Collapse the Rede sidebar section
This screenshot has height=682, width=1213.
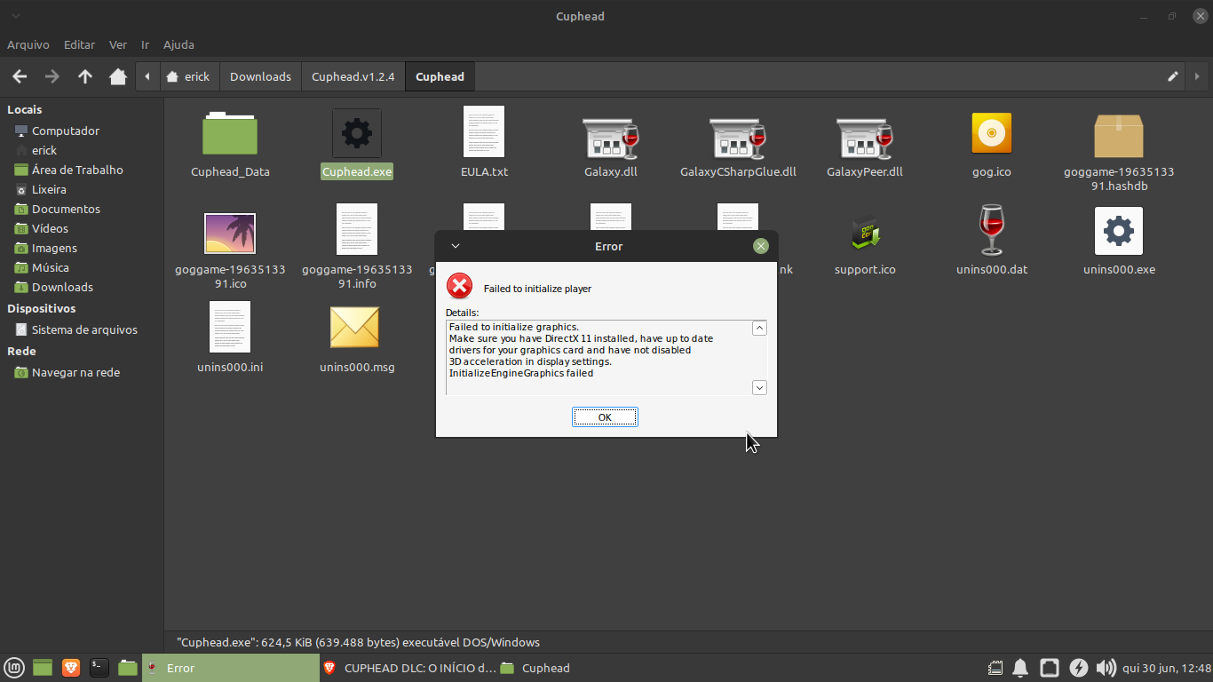(21, 351)
